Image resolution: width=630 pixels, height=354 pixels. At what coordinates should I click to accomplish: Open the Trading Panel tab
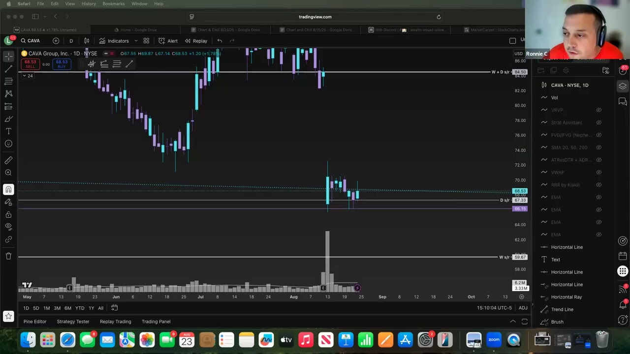(156, 322)
